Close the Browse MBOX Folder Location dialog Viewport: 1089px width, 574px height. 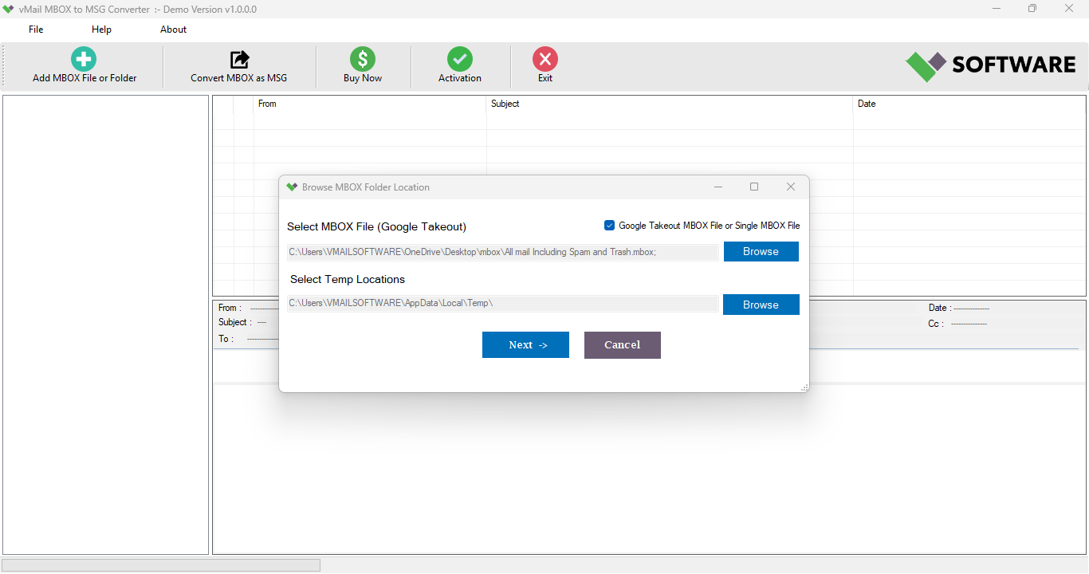(791, 187)
